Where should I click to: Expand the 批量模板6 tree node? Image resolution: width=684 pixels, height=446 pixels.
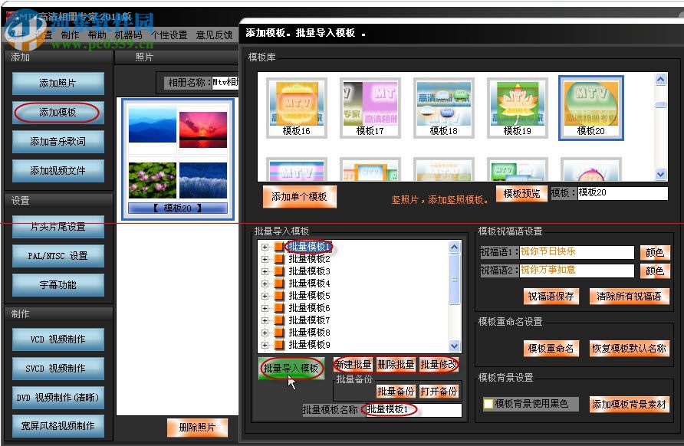pos(265,308)
